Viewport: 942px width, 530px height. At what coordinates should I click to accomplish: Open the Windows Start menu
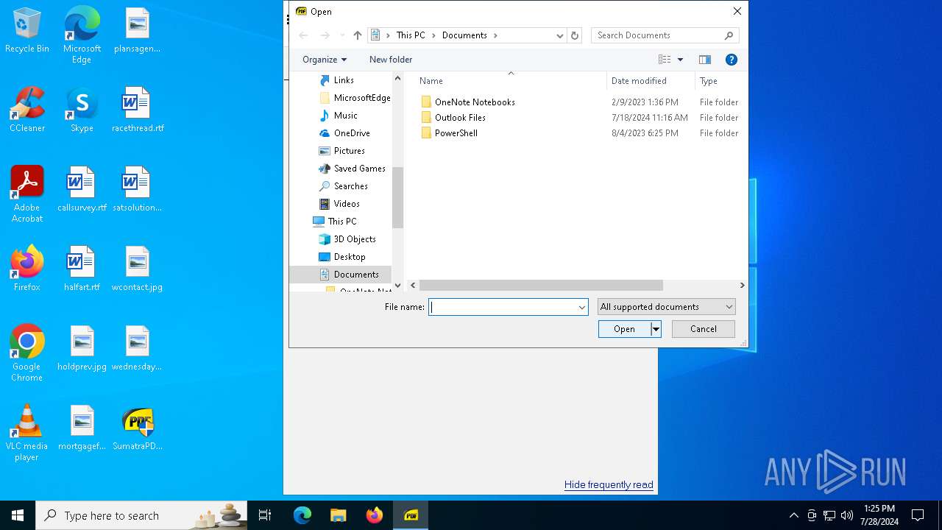pyautogui.click(x=18, y=515)
